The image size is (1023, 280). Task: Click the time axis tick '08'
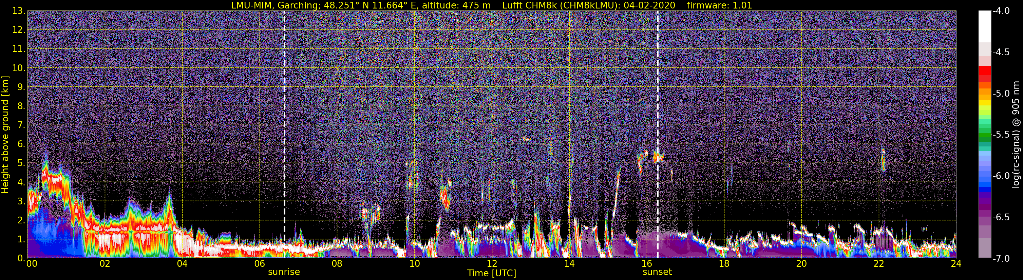tap(337, 264)
